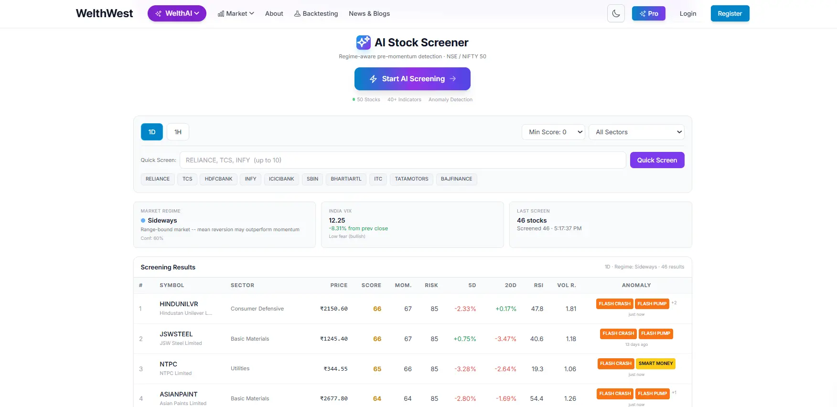
Task: Click FLASH PUMP tag for JSWSTEEL
Action: 656,333
